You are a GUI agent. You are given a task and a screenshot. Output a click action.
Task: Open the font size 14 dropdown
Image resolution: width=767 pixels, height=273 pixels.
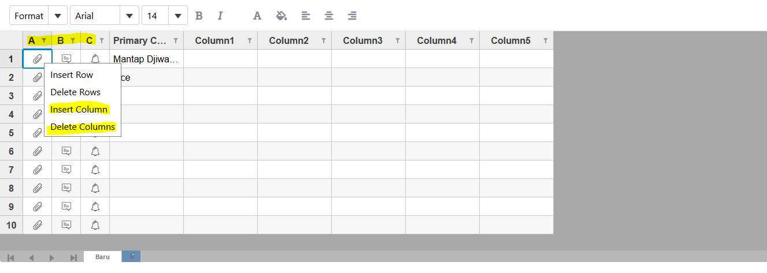click(x=165, y=16)
